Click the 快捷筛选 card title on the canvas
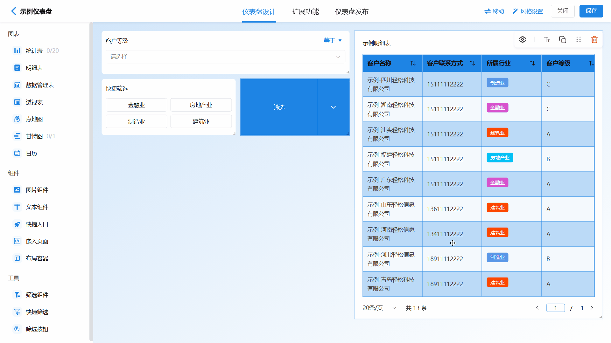The width and height of the screenshot is (611, 343). pos(117,88)
